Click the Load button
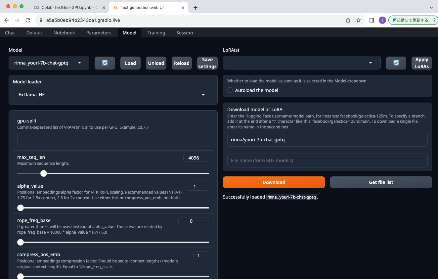This screenshot has height=279, width=438. point(130,63)
